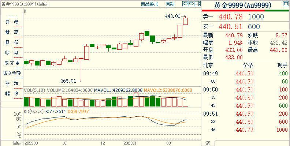This screenshot has height=146, width=290.
Task: Click the 买一 price 440.51
Action: pyautogui.click(x=230, y=27)
